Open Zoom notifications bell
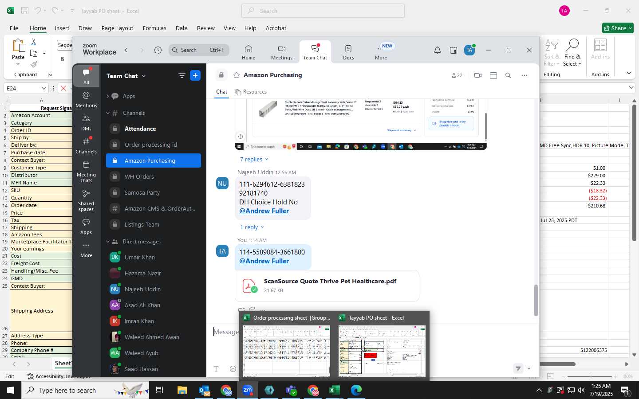This screenshot has height=399, width=639. [438, 50]
